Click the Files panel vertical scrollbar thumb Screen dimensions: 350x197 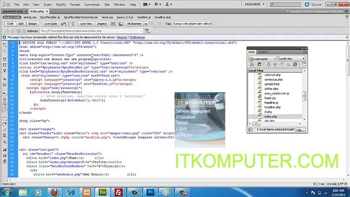tap(304, 96)
